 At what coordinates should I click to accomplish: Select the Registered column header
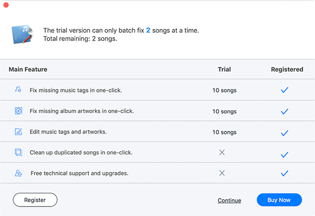[287, 69]
